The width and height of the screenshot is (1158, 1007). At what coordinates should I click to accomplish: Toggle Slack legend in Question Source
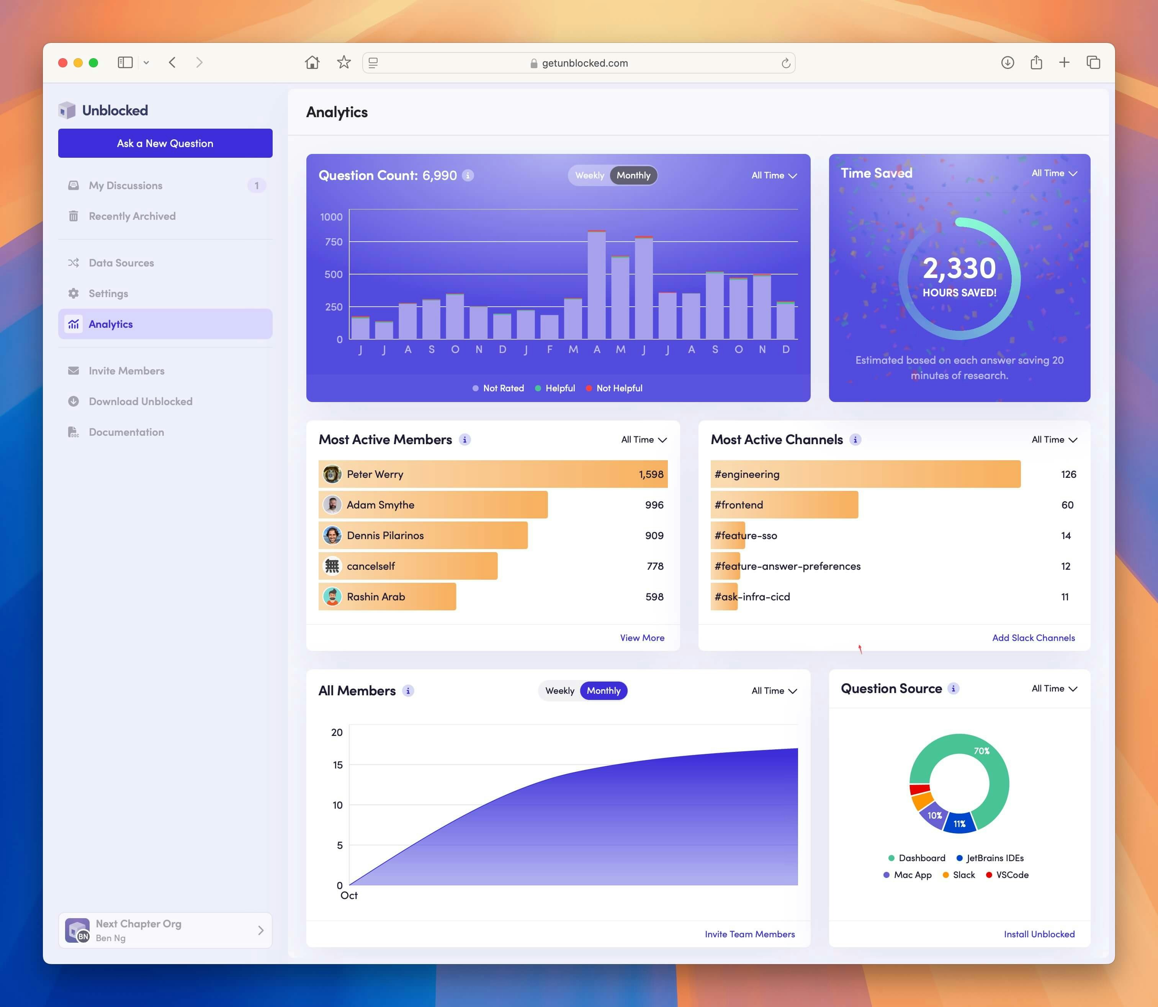(x=959, y=875)
